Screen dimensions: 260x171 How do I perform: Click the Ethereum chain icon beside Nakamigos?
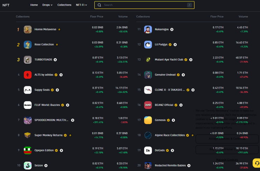coord(172,29)
